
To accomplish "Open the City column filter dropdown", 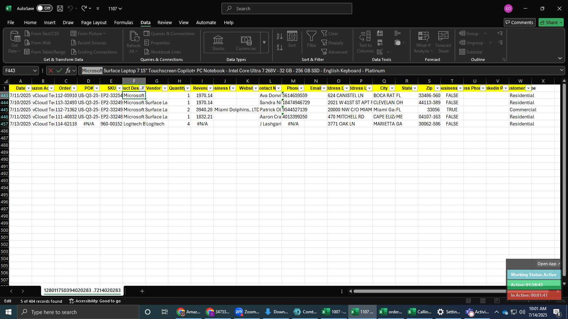I will (392, 88).
